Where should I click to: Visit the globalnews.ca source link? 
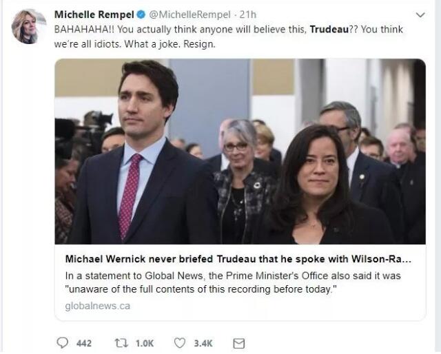pos(97,305)
